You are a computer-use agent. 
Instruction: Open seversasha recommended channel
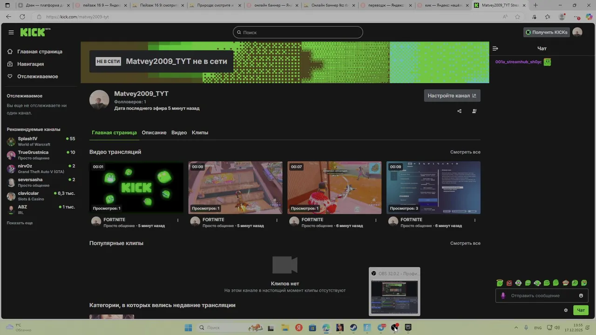click(x=41, y=182)
